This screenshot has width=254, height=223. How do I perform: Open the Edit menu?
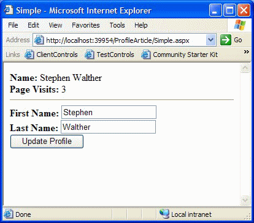click(33, 25)
